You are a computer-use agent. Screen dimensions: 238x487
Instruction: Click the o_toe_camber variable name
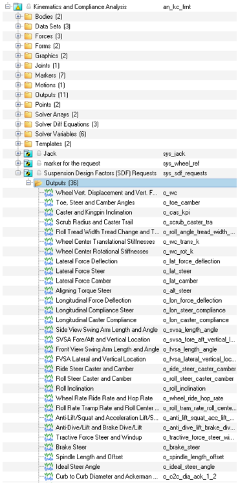pyautogui.click(x=181, y=202)
